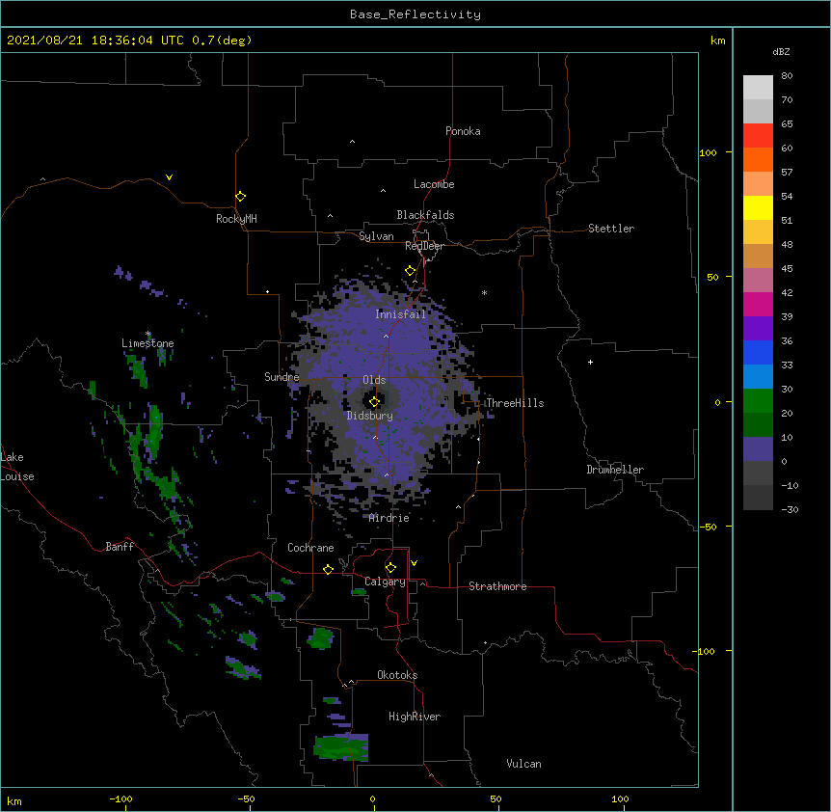The height and width of the screenshot is (812, 831).
Task: Click the 80 value on dBZ scale
Action: (787, 76)
